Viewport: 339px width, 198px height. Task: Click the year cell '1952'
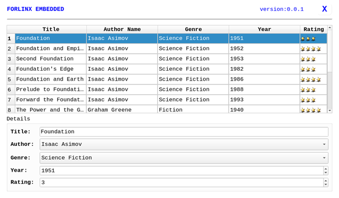tap(264, 49)
